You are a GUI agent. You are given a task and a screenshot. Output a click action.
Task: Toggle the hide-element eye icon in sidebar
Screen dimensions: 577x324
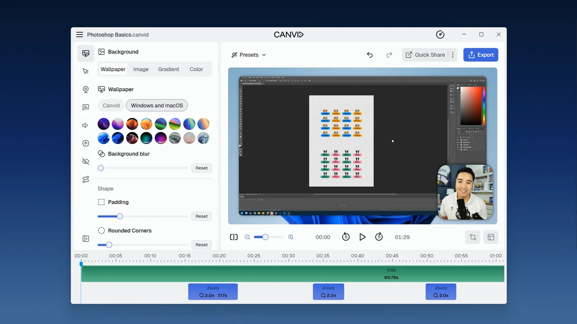pos(86,161)
